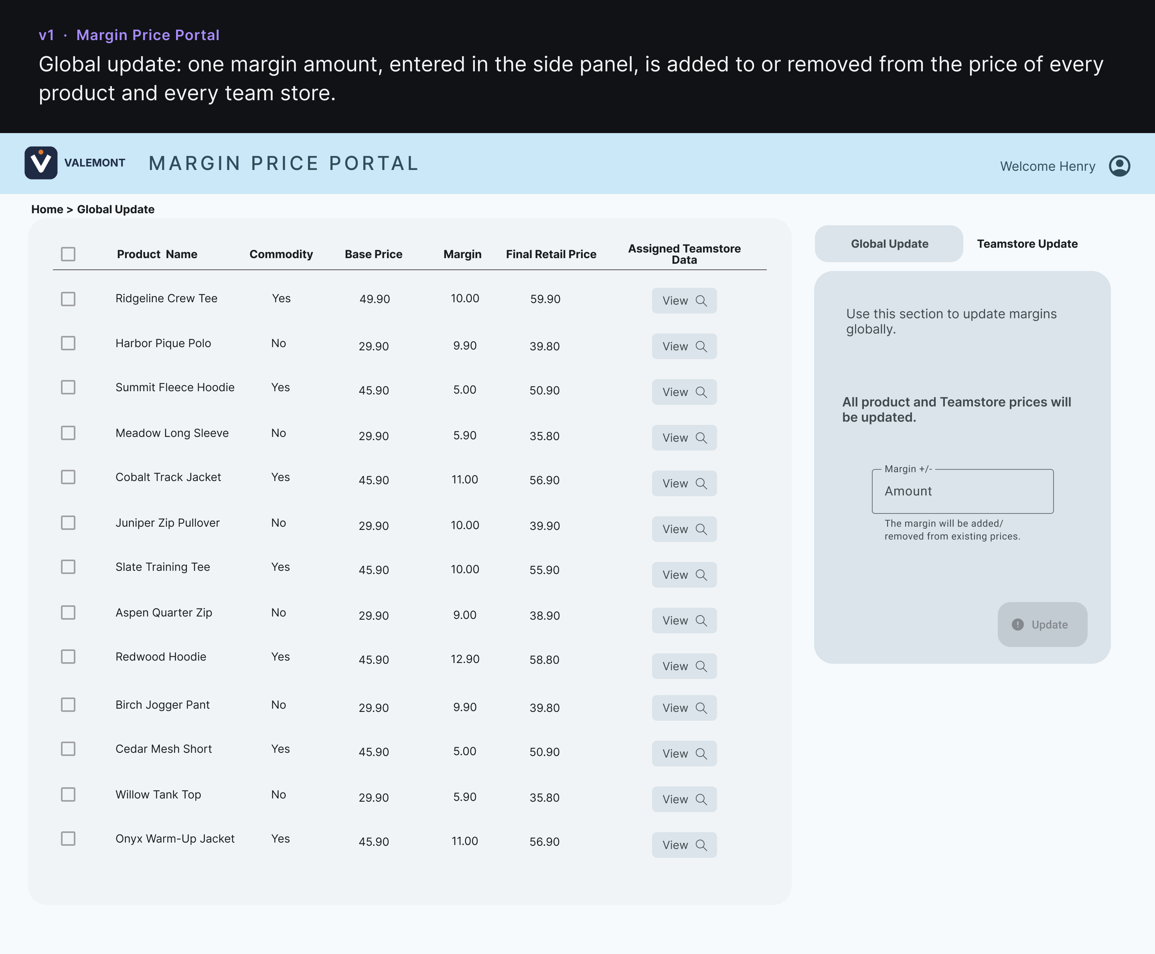View teamstore data for Ridgeline Crew Tee
Screen dimensions: 1155x954
coord(685,301)
